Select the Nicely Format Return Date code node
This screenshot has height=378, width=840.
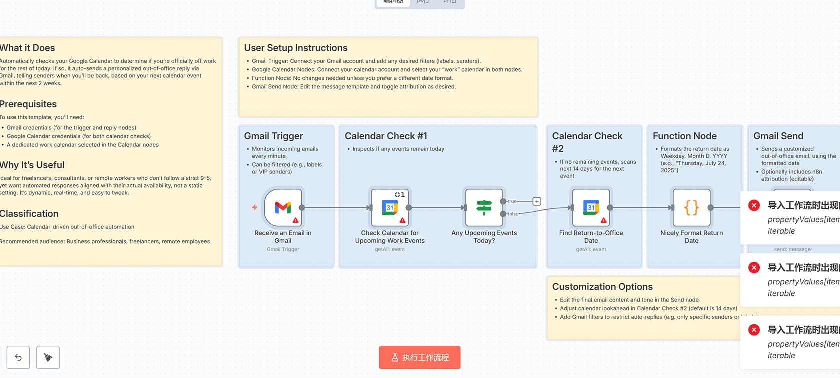pyautogui.click(x=691, y=207)
